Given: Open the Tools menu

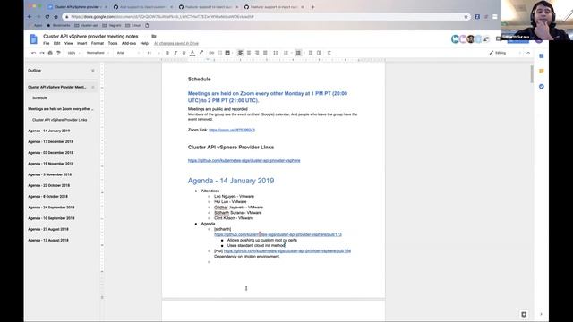Looking at the screenshot, I should point(113,44).
